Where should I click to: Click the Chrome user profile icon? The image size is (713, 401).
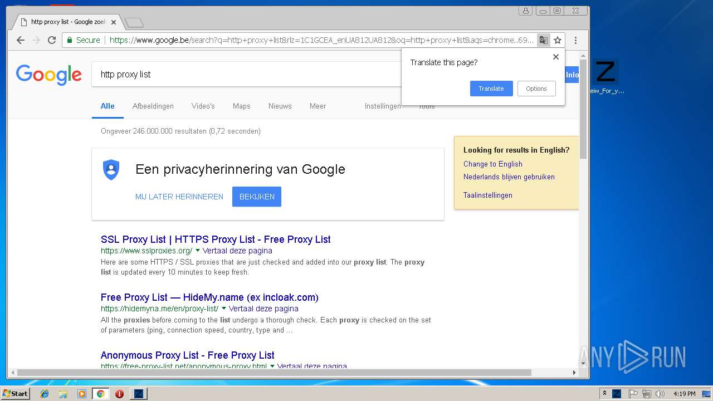[525, 11]
